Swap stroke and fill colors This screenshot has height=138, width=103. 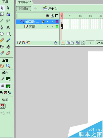(9, 93)
